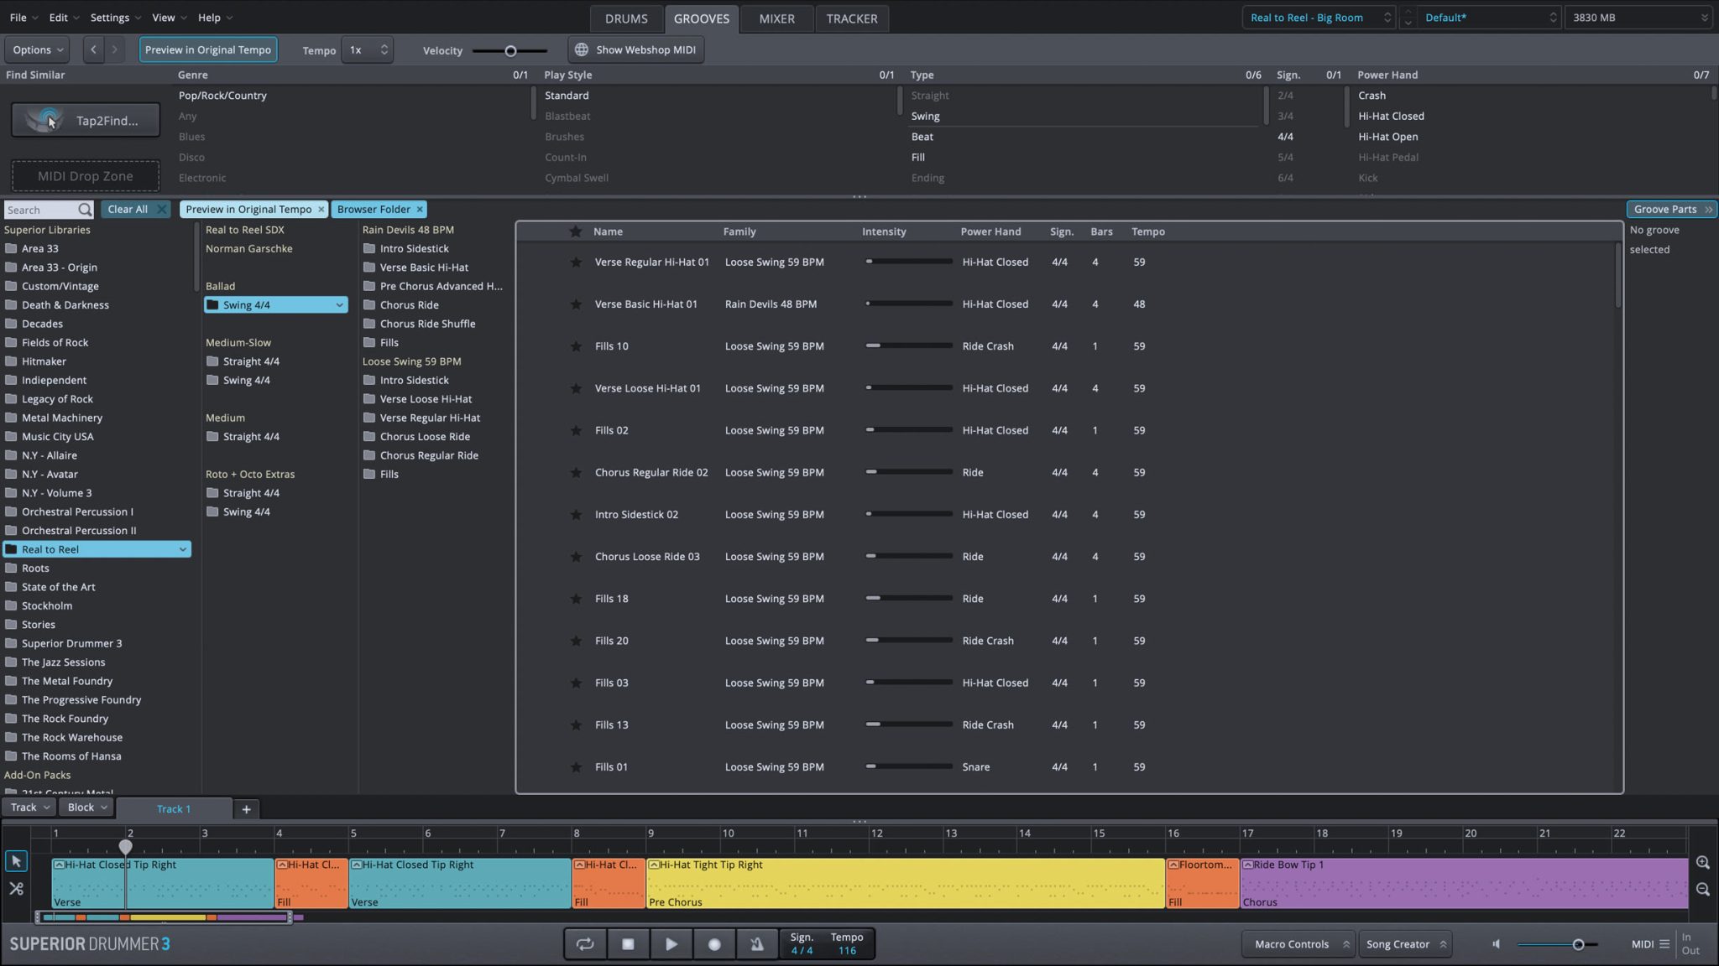Sort grooves by Intensity column
The width and height of the screenshot is (1719, 966).
(x=884, y=231)
